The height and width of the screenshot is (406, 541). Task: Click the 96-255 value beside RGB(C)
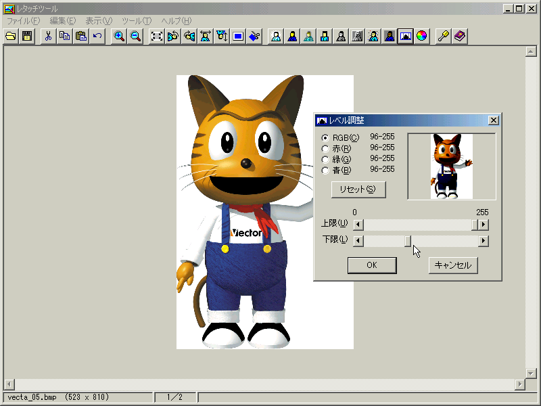382,137
